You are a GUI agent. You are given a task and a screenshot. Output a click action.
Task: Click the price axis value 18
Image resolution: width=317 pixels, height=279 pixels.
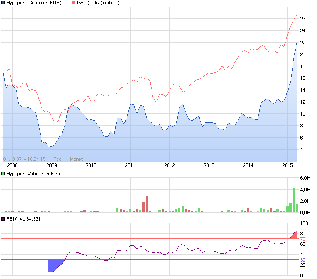[303, 66]
